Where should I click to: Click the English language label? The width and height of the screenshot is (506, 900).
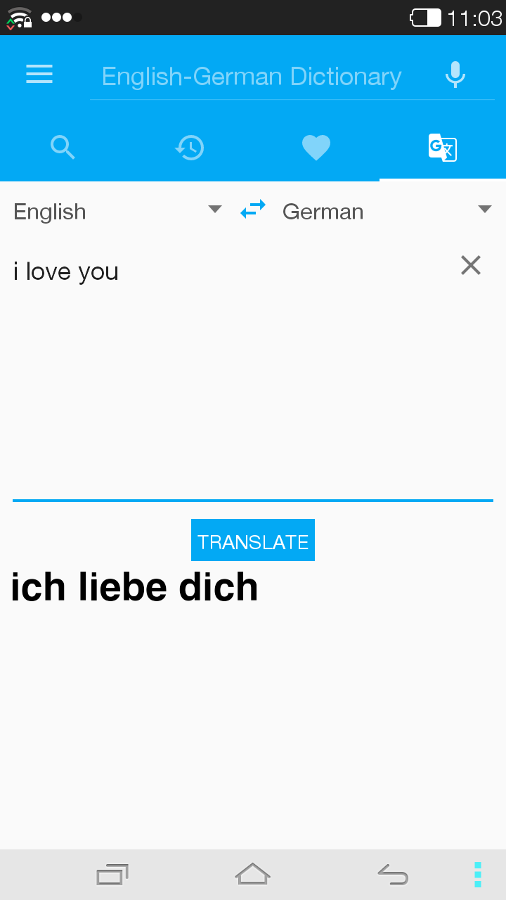click(x=50, y=212)
